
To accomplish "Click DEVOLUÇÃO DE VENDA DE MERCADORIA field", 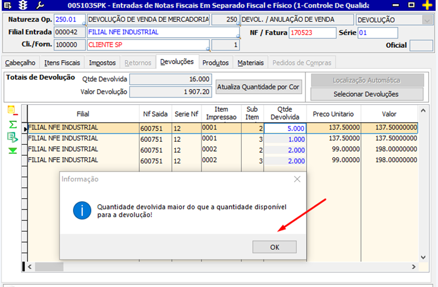I will 148,19.
